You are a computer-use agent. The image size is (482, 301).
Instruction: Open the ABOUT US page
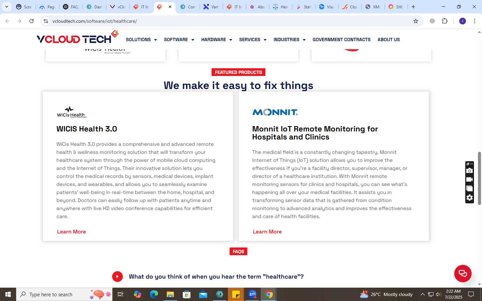(389, 39)
